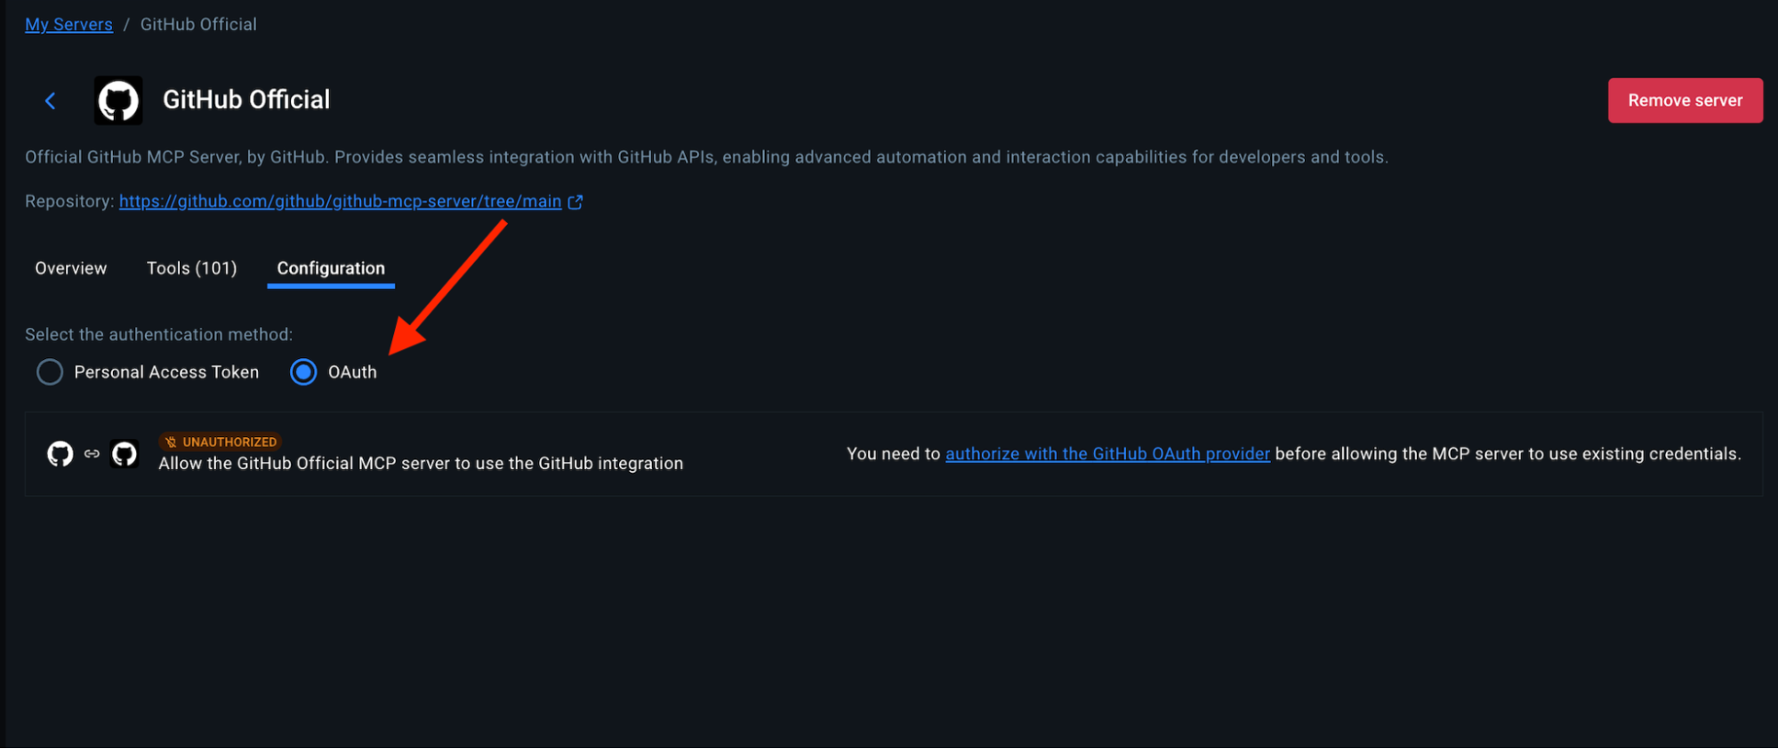
Task: Go back using the left chevron arrow
Action: [51, 100]
